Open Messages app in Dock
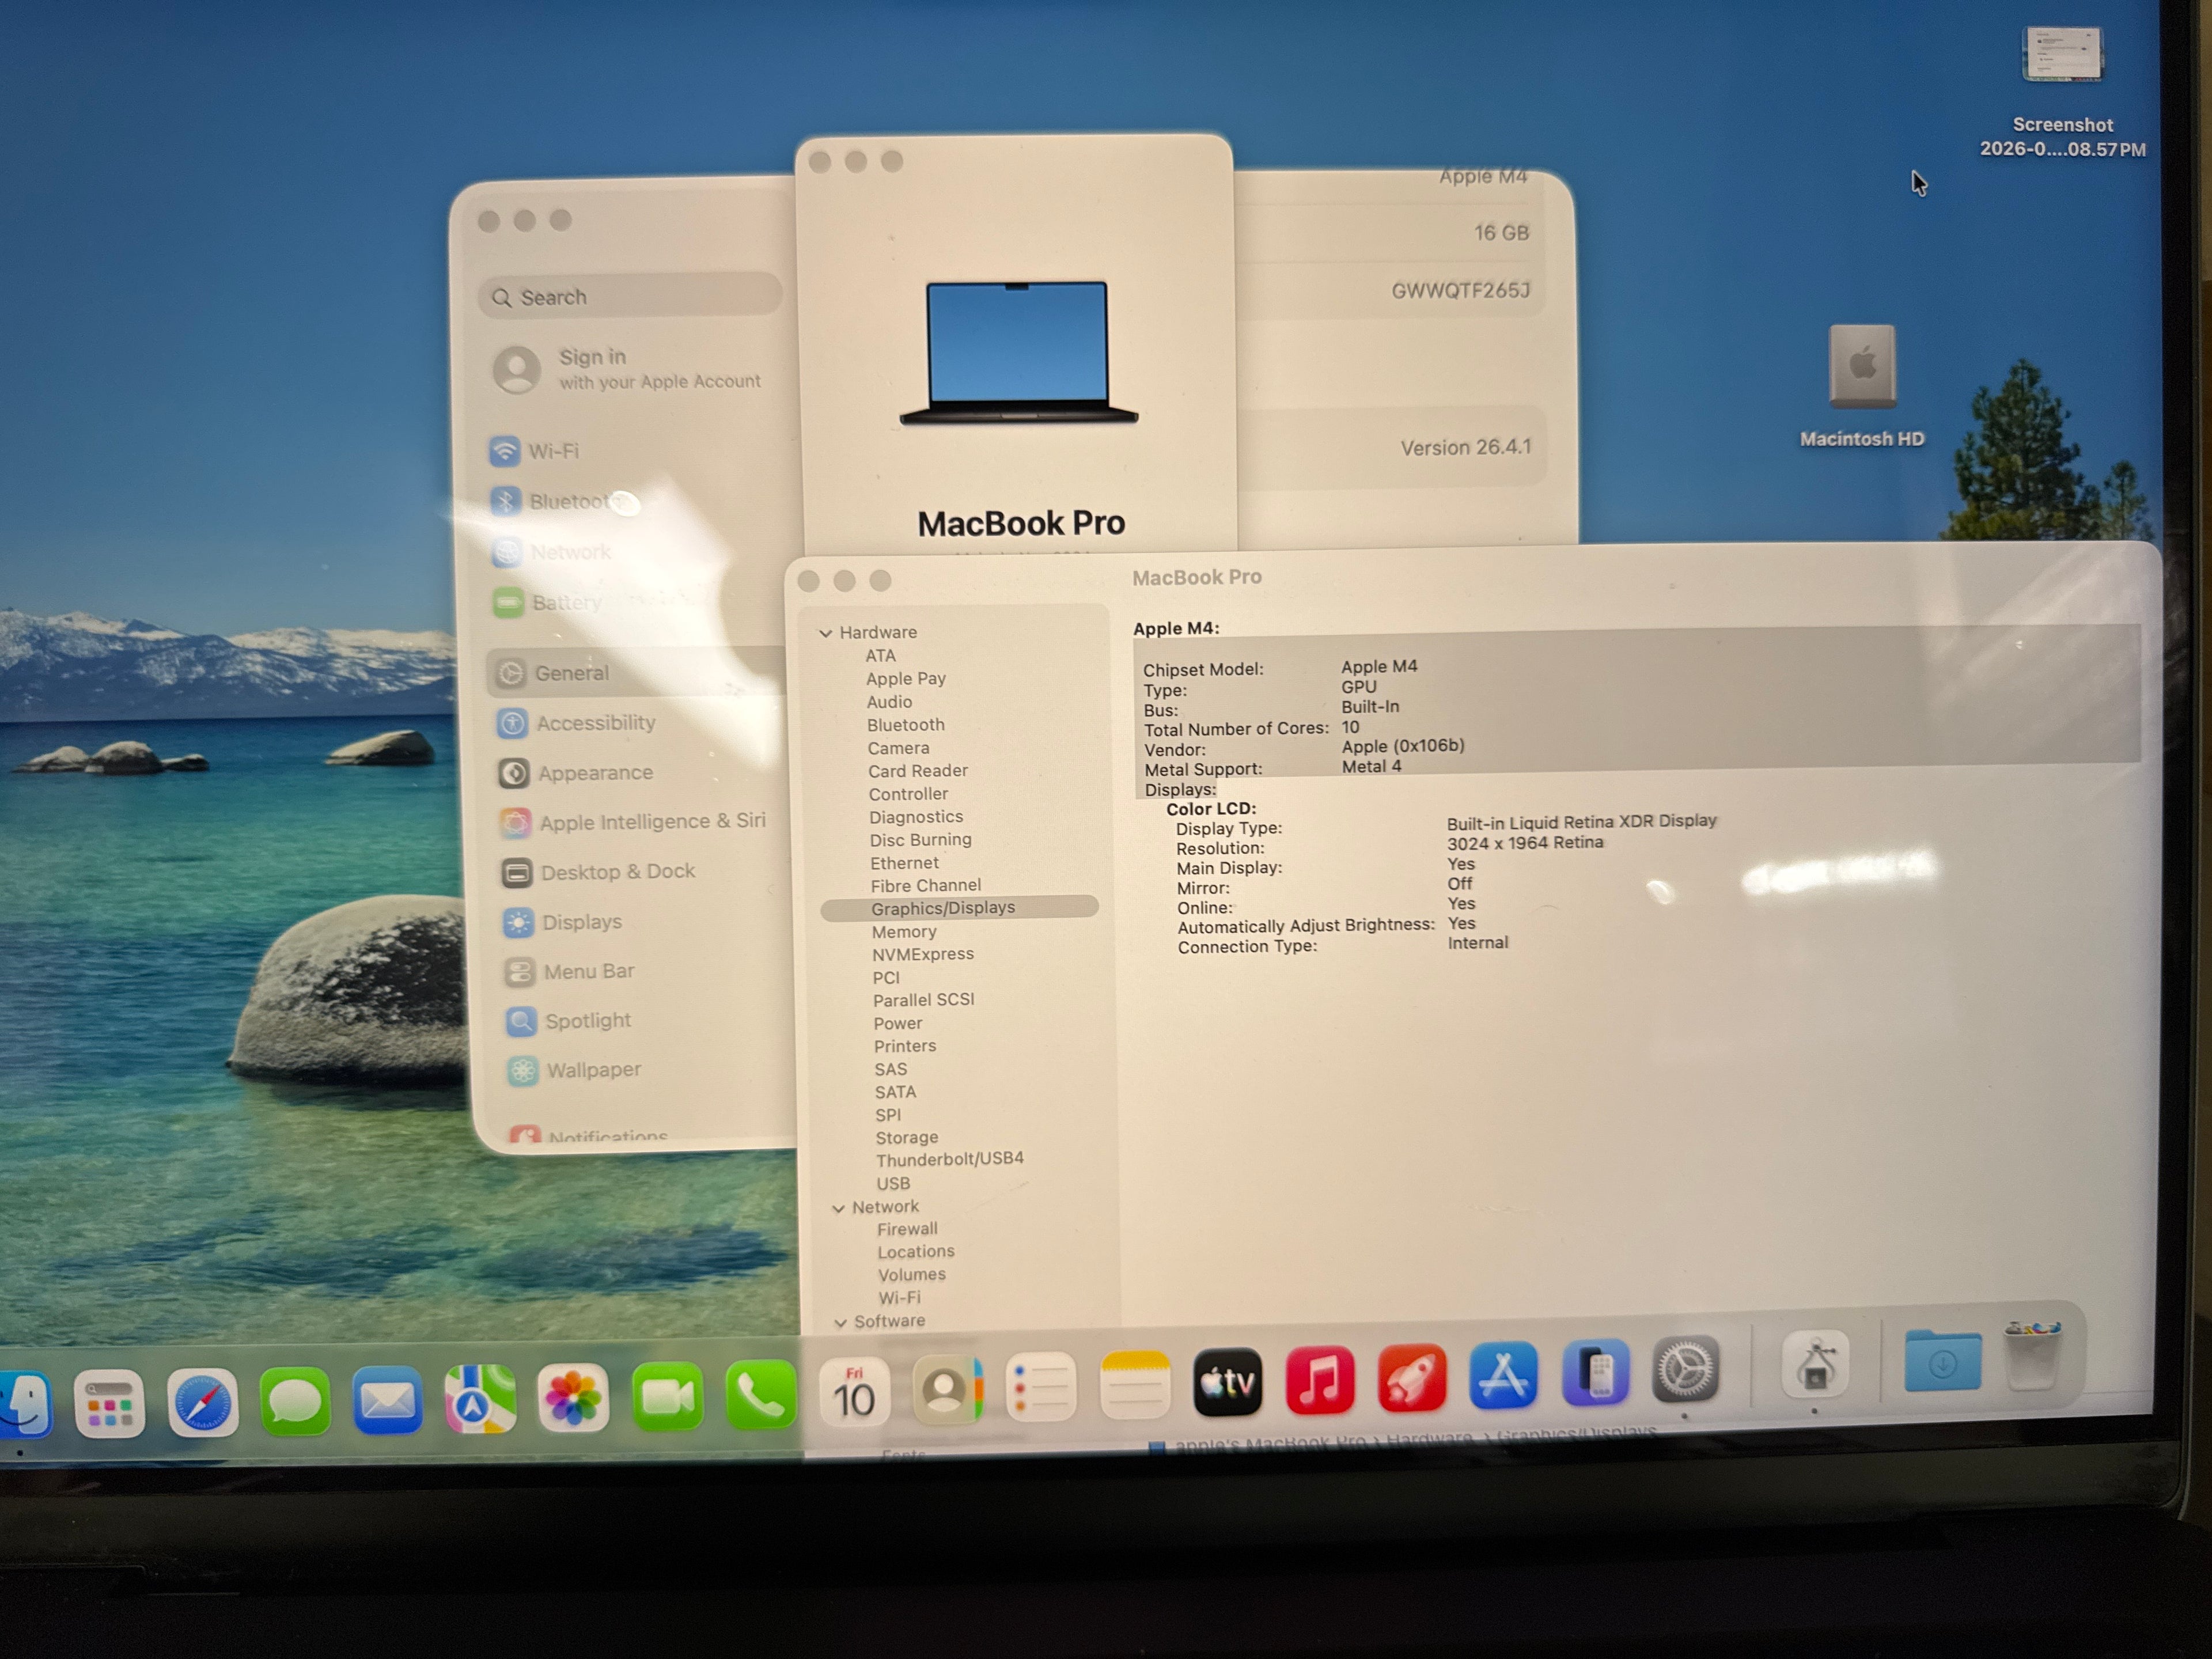 (294, 1401)
